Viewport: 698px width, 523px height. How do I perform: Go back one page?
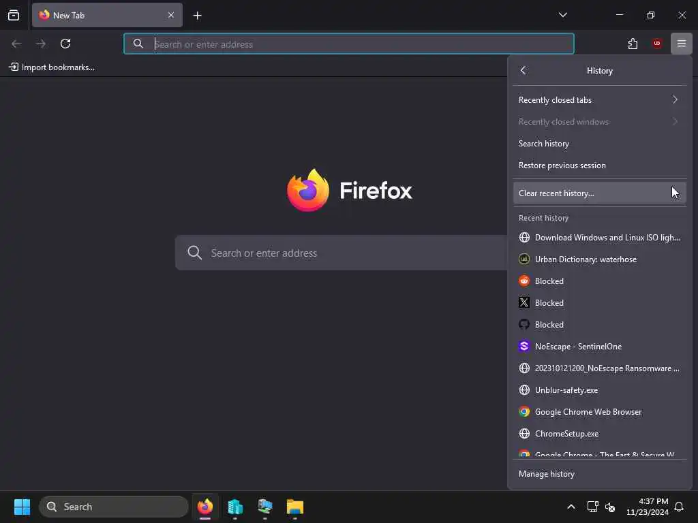[x=16, y=44]
